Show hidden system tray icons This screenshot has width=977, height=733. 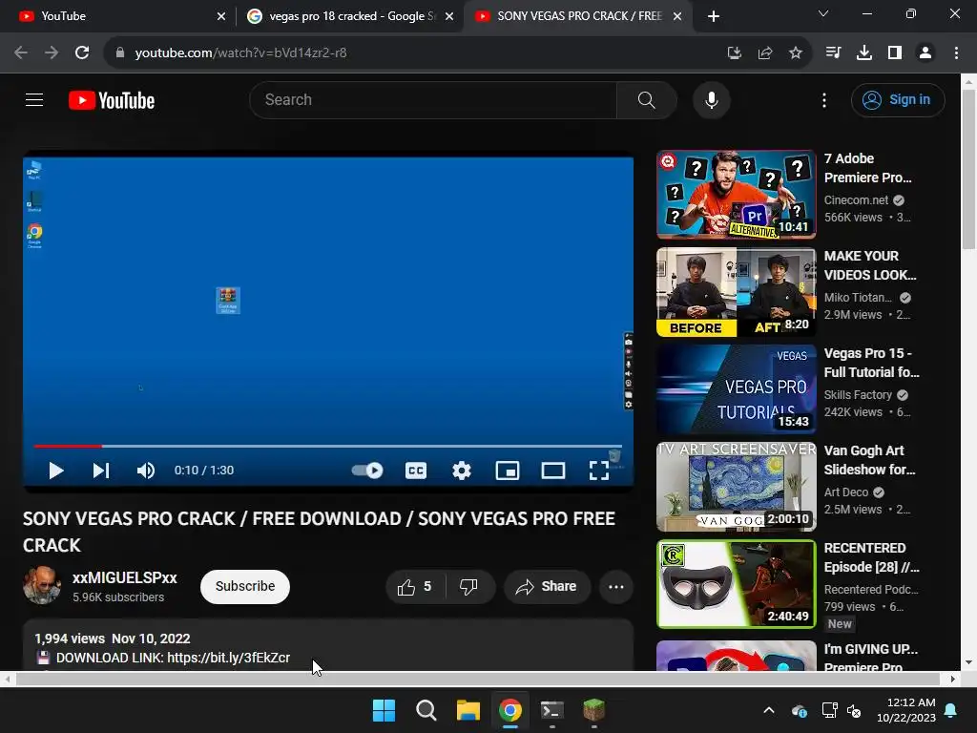(769, 710)
